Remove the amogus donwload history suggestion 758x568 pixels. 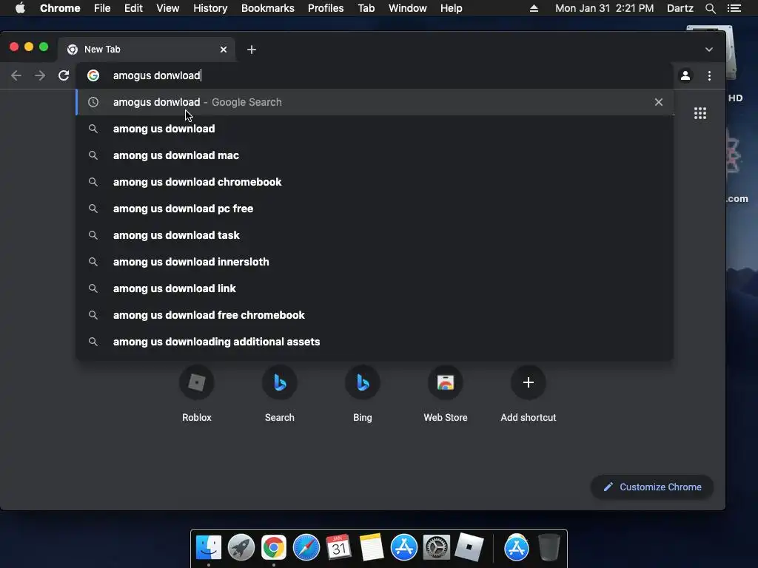point(658,102)
